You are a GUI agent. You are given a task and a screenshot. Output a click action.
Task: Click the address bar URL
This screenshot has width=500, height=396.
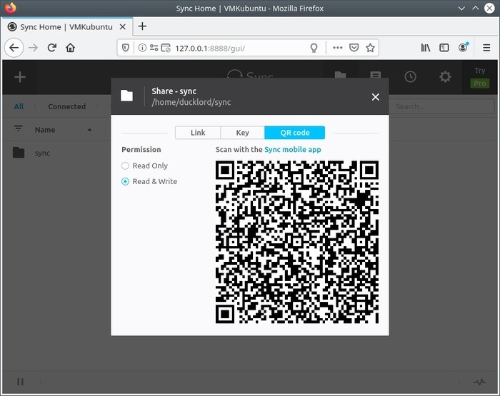[x=210, y=48]
